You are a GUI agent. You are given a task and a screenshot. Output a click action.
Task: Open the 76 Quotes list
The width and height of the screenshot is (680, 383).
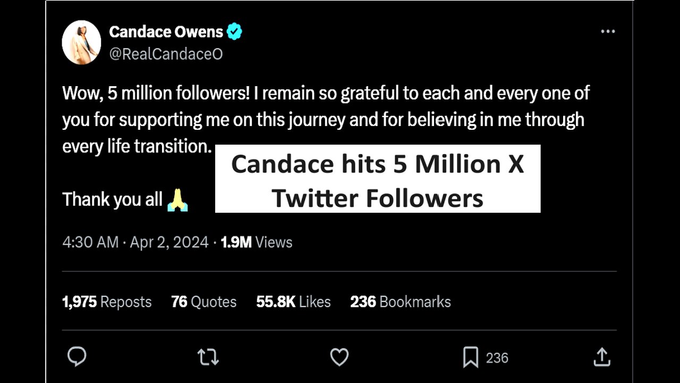[x=203, y=302]
